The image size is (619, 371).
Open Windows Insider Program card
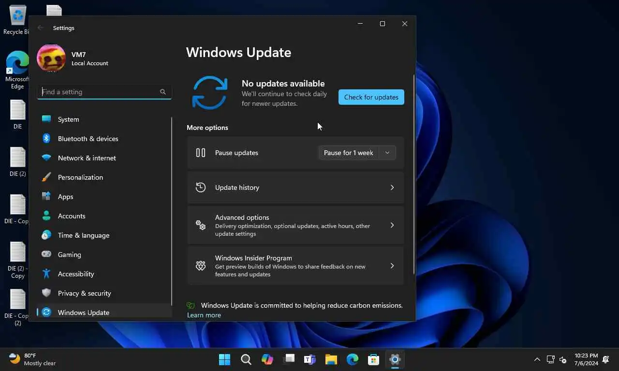[x=295, y=266]
